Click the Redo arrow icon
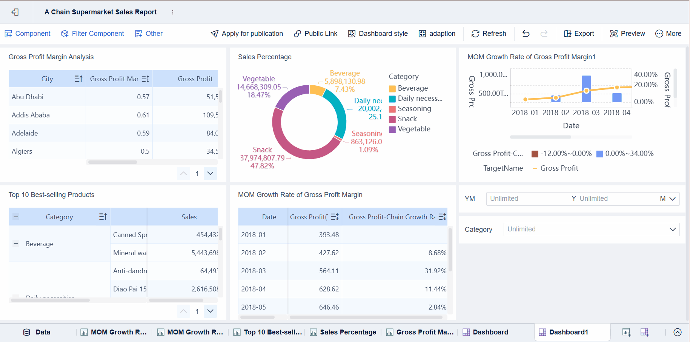The height and width of the screenshot is (342, 690). pos(544,34)
